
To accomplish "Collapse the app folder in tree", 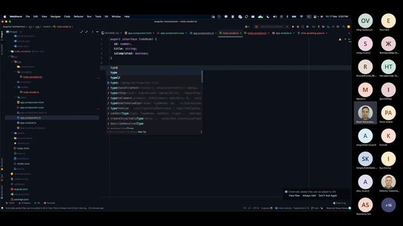I will 13,62.
